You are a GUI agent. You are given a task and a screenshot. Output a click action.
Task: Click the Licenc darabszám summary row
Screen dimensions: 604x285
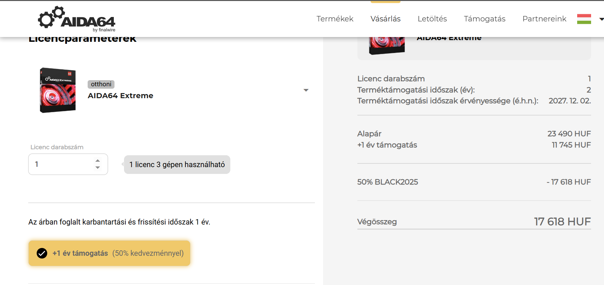point(474,79)
